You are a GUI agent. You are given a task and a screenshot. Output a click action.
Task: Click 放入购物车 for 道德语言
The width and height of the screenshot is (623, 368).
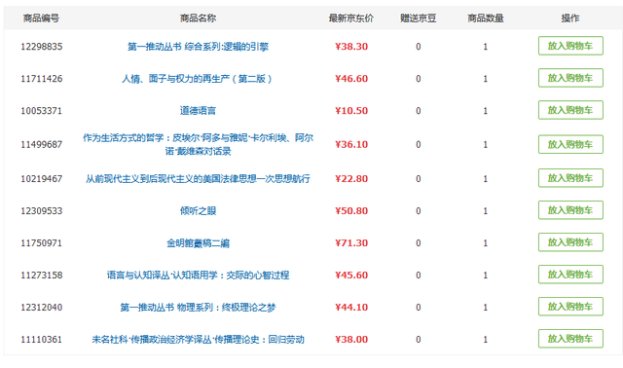(x=570, y=110)
